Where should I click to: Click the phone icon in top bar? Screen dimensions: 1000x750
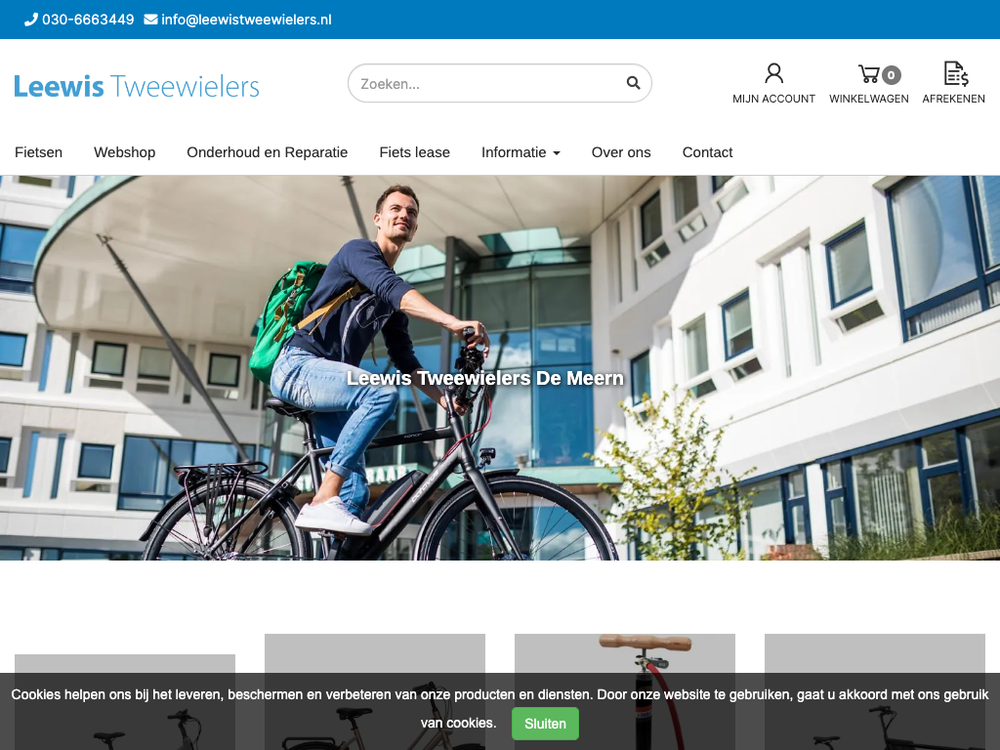(x=30, y=20)
